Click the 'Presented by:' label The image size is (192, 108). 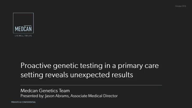tap(32, 96)
